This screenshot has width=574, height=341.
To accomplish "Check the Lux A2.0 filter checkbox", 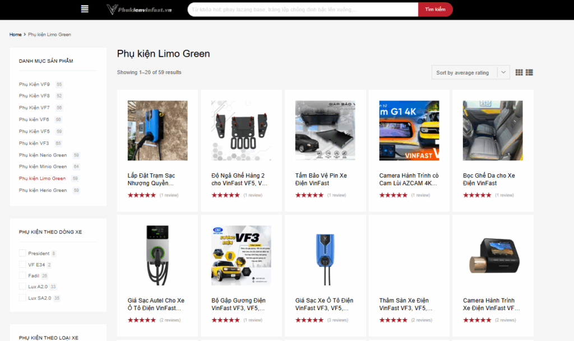I will pyautogui.click(x=22, y=287).
